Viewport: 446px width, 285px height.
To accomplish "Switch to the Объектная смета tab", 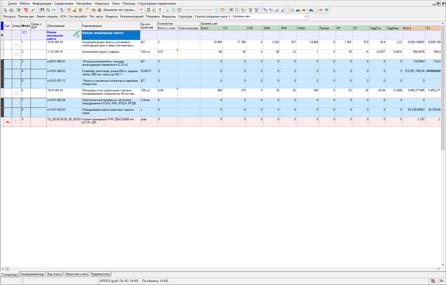I will coord(76,274).
